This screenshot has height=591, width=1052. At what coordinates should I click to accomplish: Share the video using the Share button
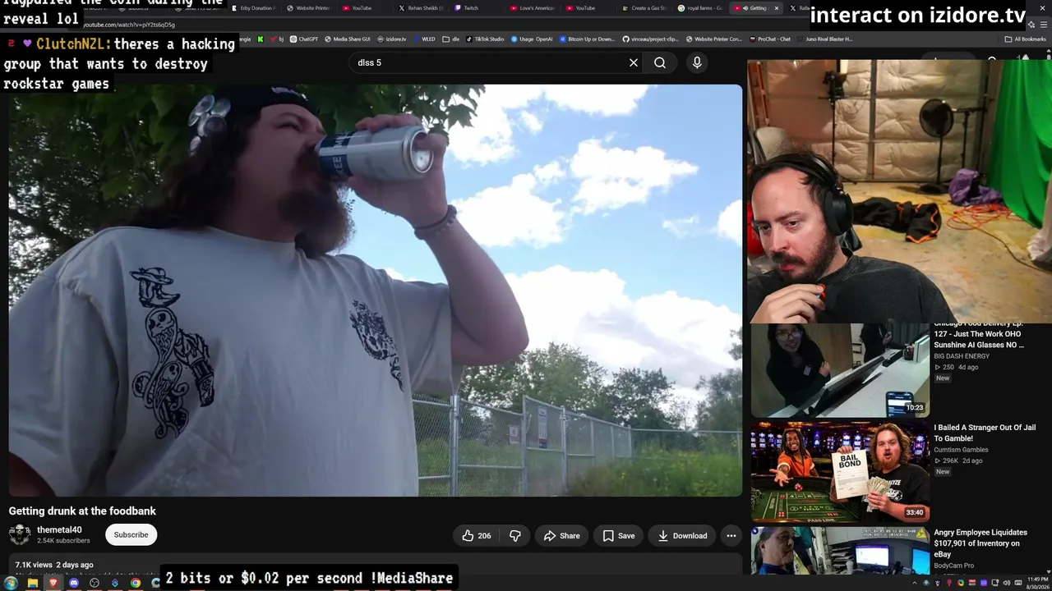click(x=561, y=536)
